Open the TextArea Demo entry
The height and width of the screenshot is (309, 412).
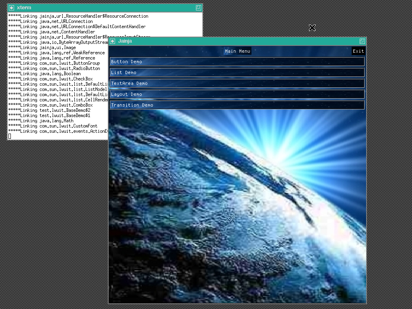pos(237,83)
